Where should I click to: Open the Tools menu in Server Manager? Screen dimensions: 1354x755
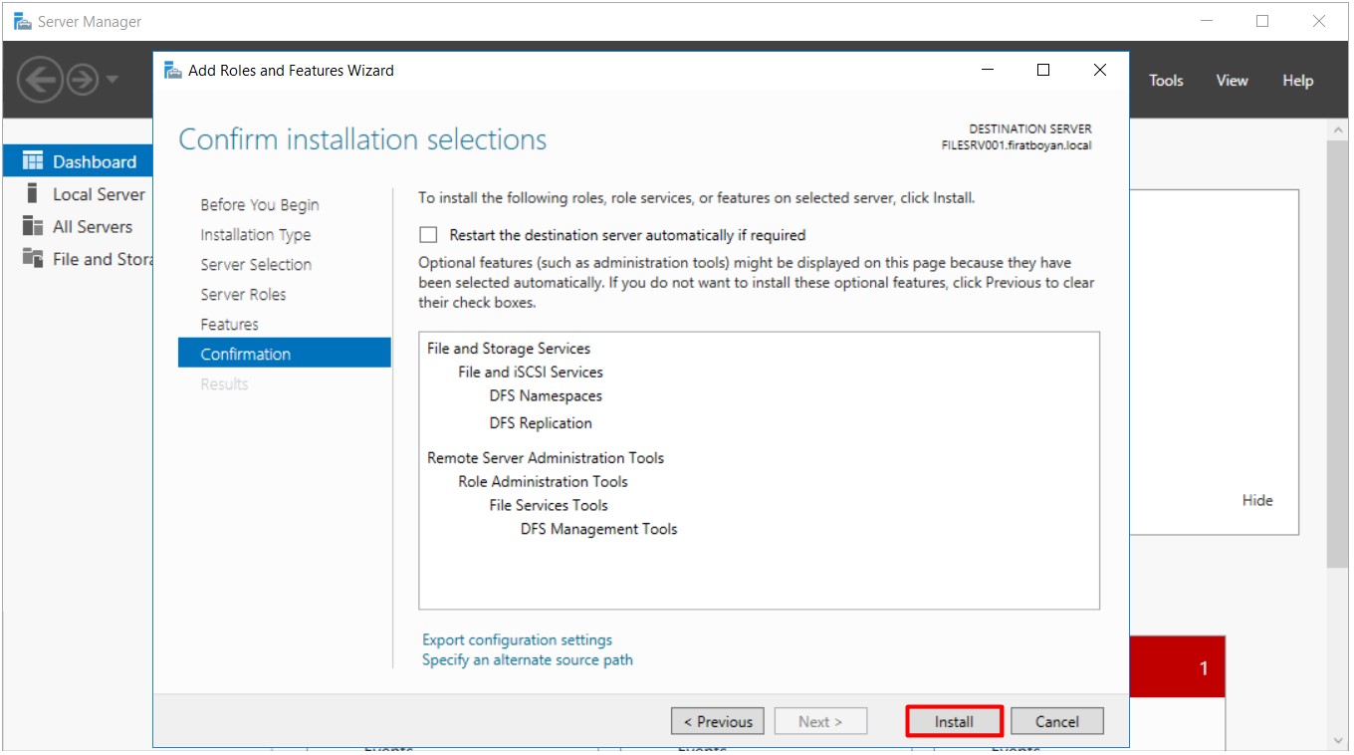[1166, 81]
